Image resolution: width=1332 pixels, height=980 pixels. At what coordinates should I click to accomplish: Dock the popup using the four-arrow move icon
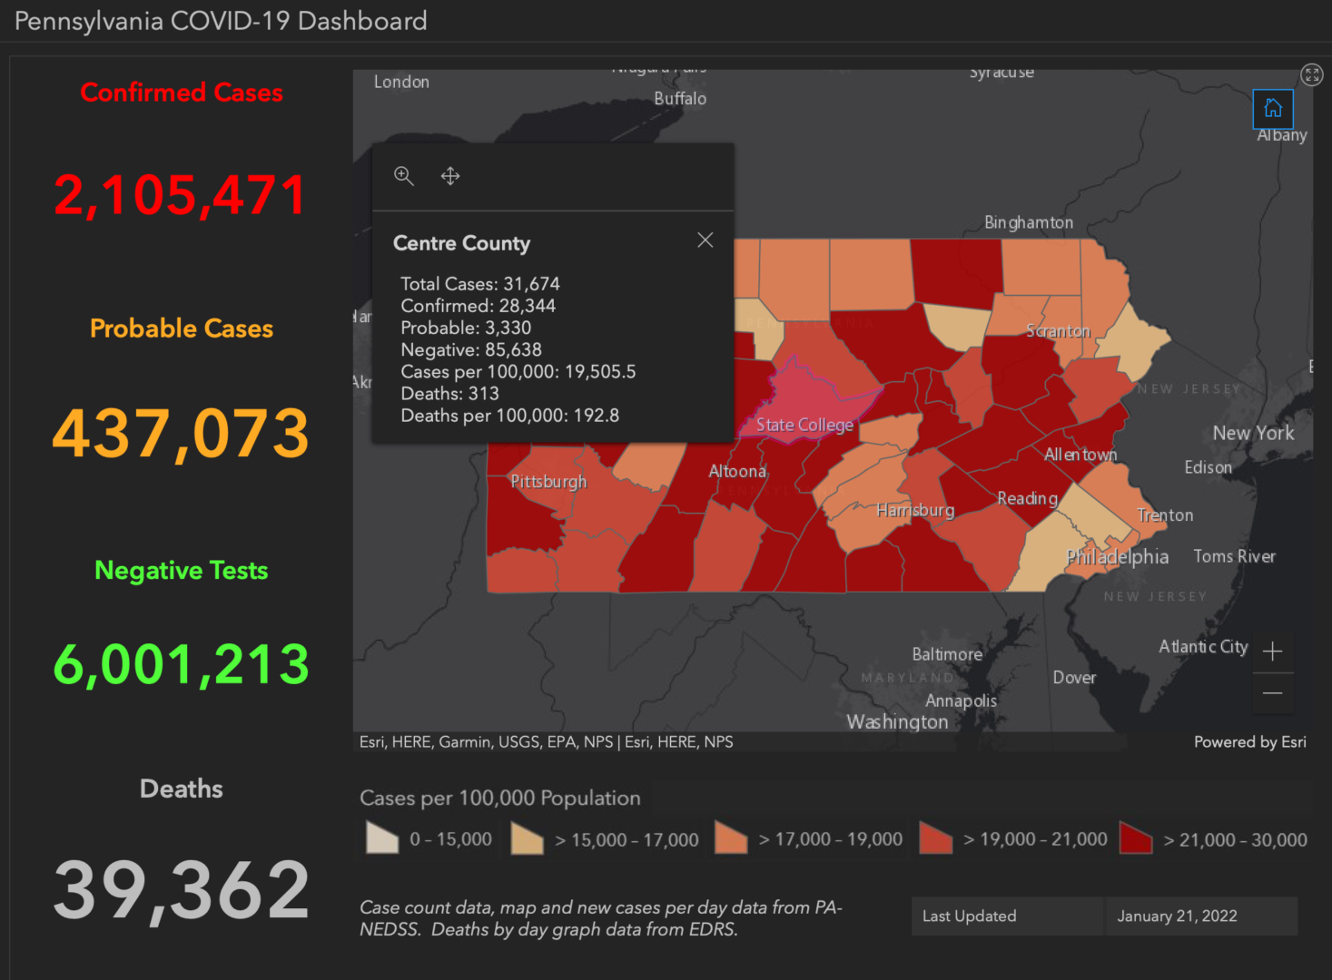coord(450,176)
